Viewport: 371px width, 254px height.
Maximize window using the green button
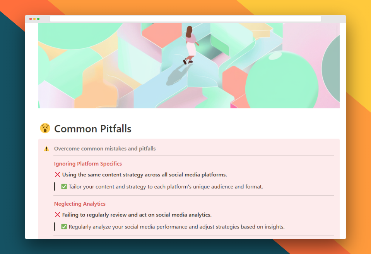[38, 19]
